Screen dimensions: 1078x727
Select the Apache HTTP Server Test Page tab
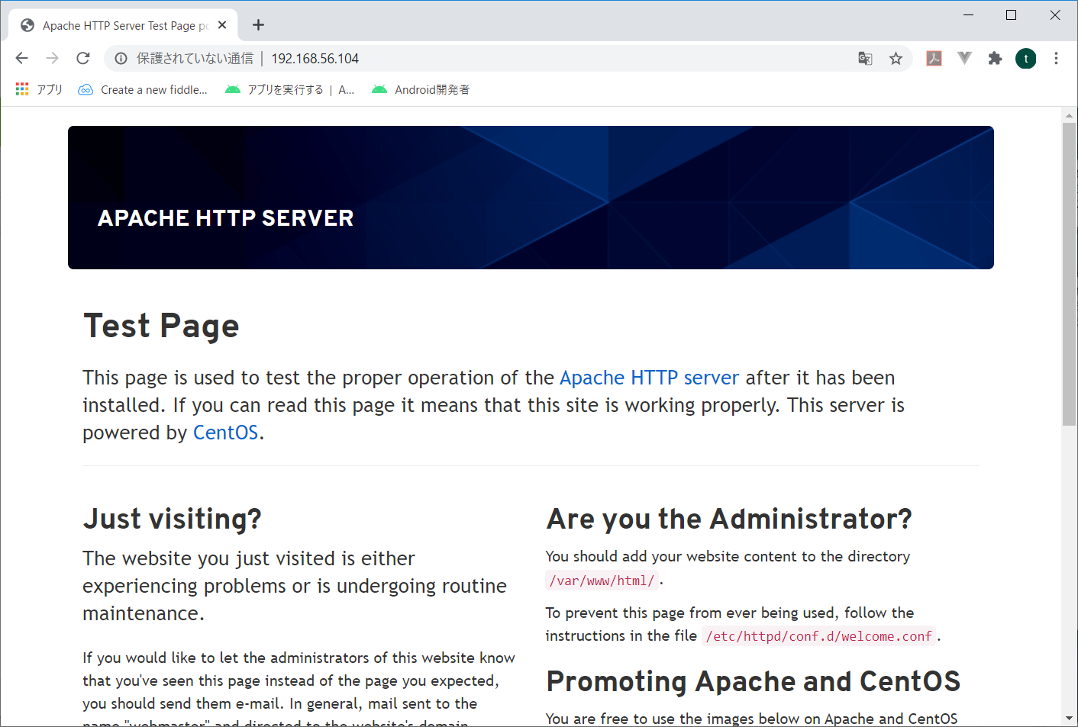[x=123, y=25]
